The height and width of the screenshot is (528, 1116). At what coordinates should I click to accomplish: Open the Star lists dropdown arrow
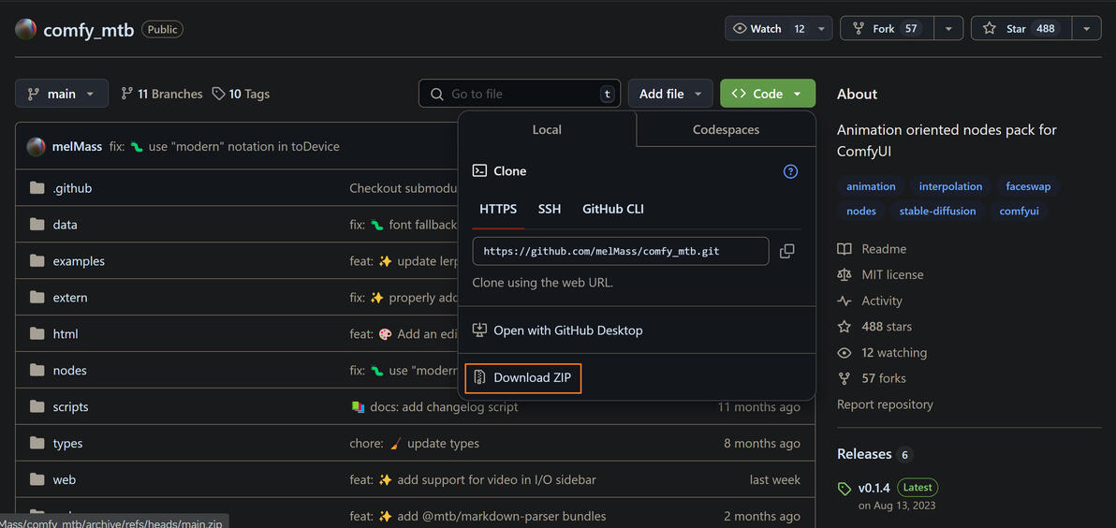pyautogui.click(x=1087, y=28)
